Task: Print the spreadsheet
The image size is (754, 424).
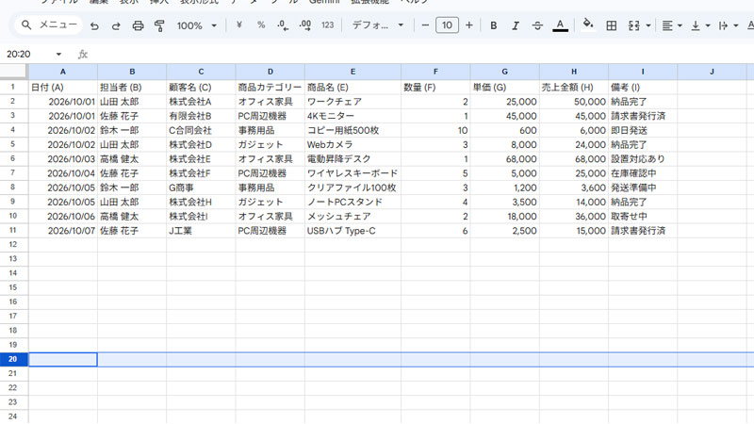Action: point(138,25)
